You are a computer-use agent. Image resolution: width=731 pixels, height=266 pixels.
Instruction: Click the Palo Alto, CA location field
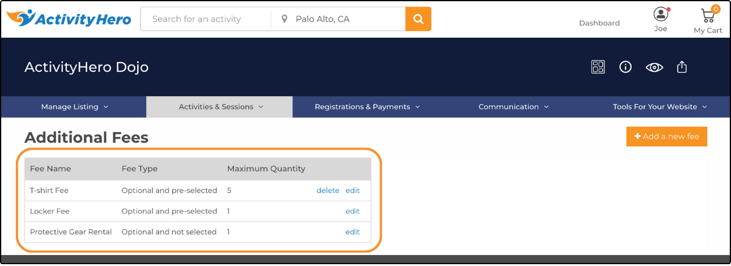339,19
